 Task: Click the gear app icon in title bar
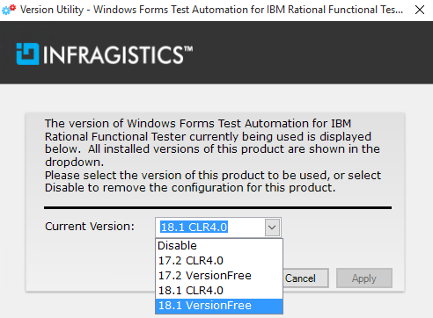[9, 10]
